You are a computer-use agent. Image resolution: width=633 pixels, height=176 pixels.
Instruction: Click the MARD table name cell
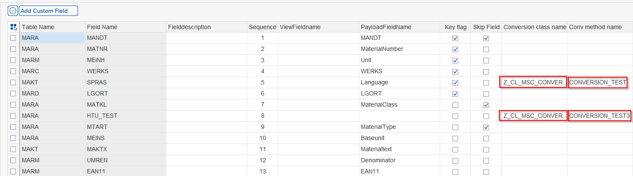point(52,94)
